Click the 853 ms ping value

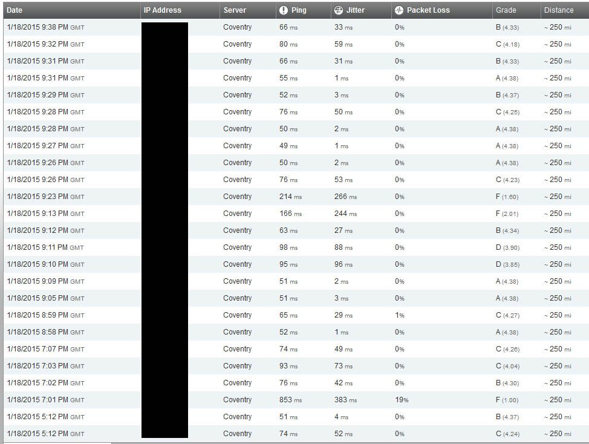point(290,400)
